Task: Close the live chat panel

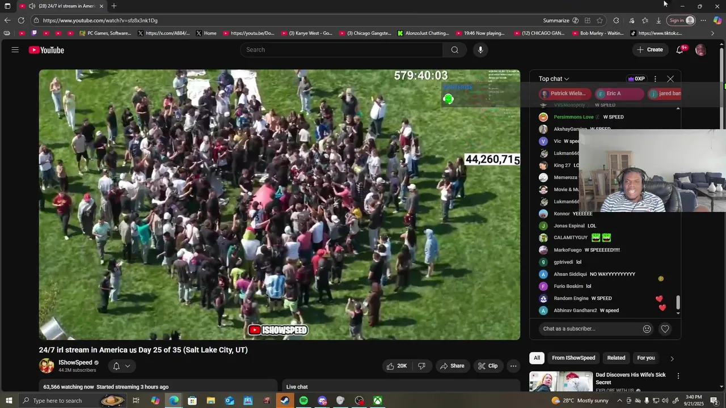Action: [670, 79]
